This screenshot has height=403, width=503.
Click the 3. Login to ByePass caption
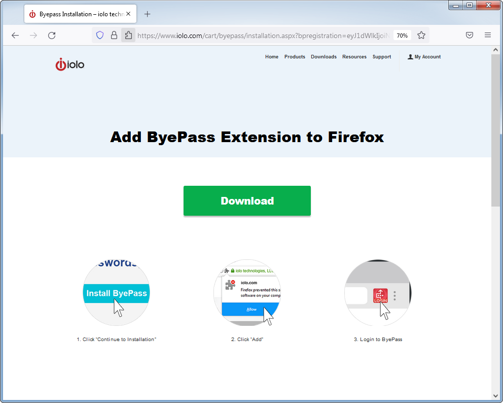(x=378, y=340)
